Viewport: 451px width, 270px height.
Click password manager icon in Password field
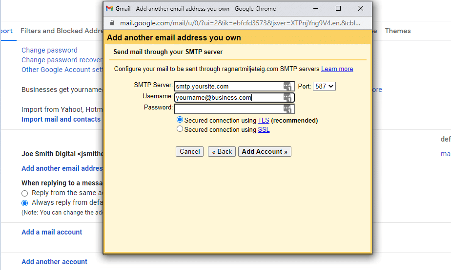point(288,109)
